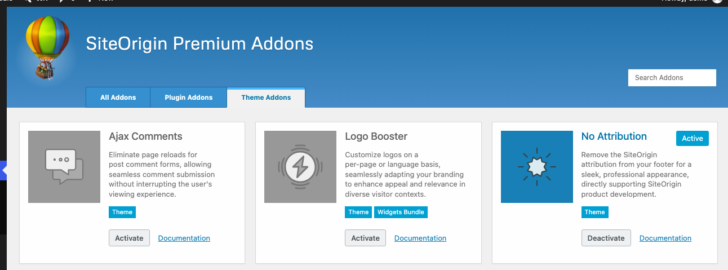Click the user avatar in admin bar

coord(717,2)
